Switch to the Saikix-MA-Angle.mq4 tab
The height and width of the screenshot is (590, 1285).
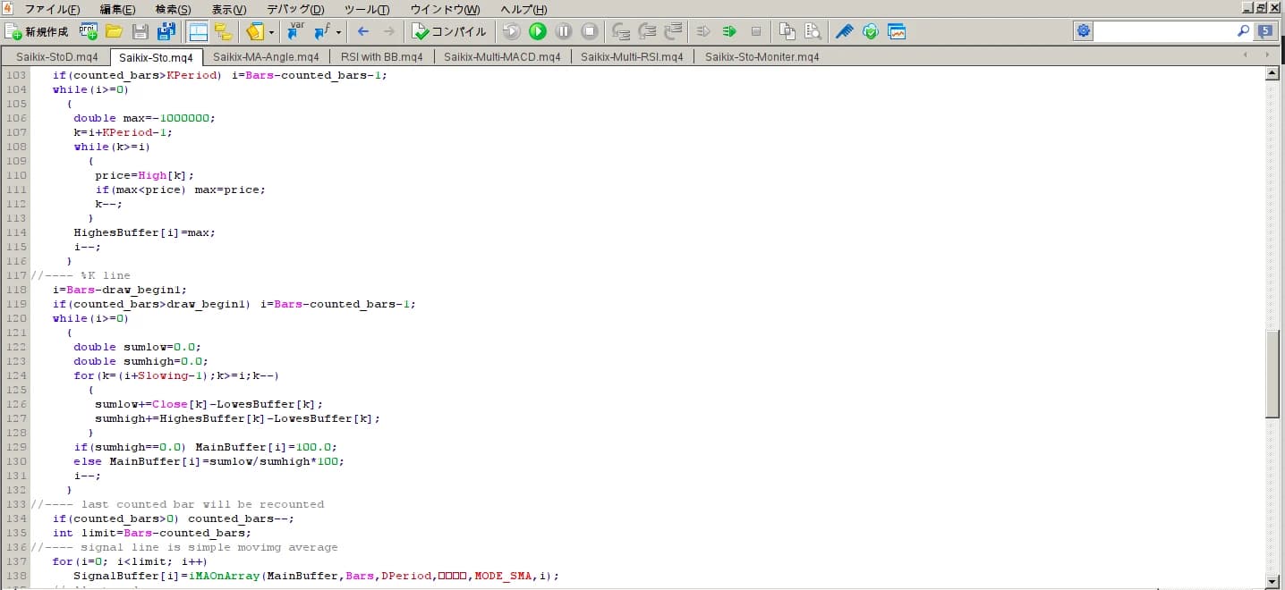coord(265,56)
